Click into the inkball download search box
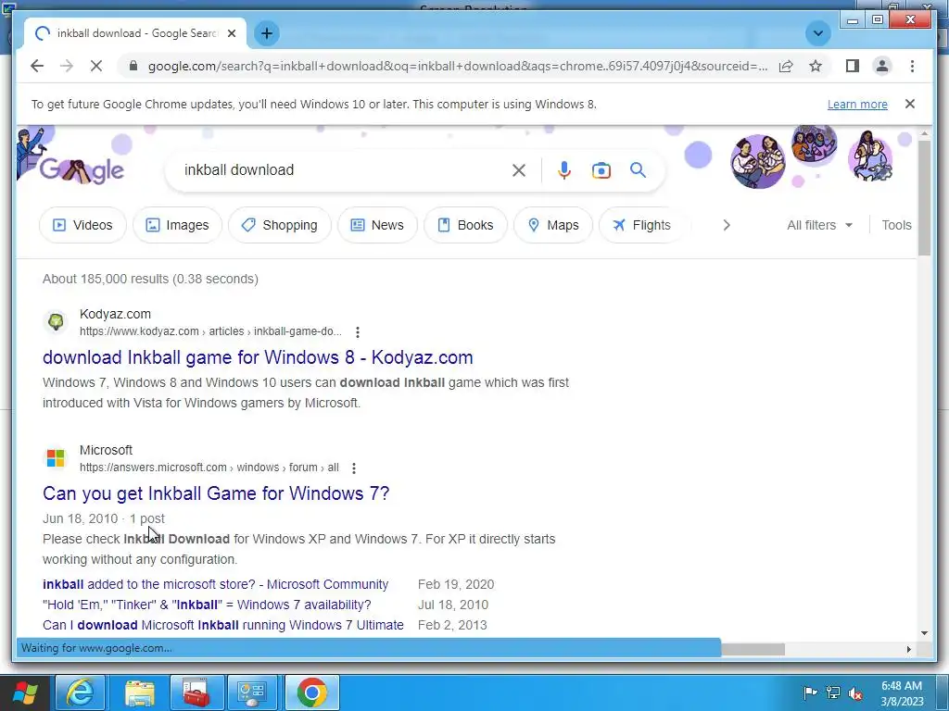 pyautogui.click(x=342, y=170)
